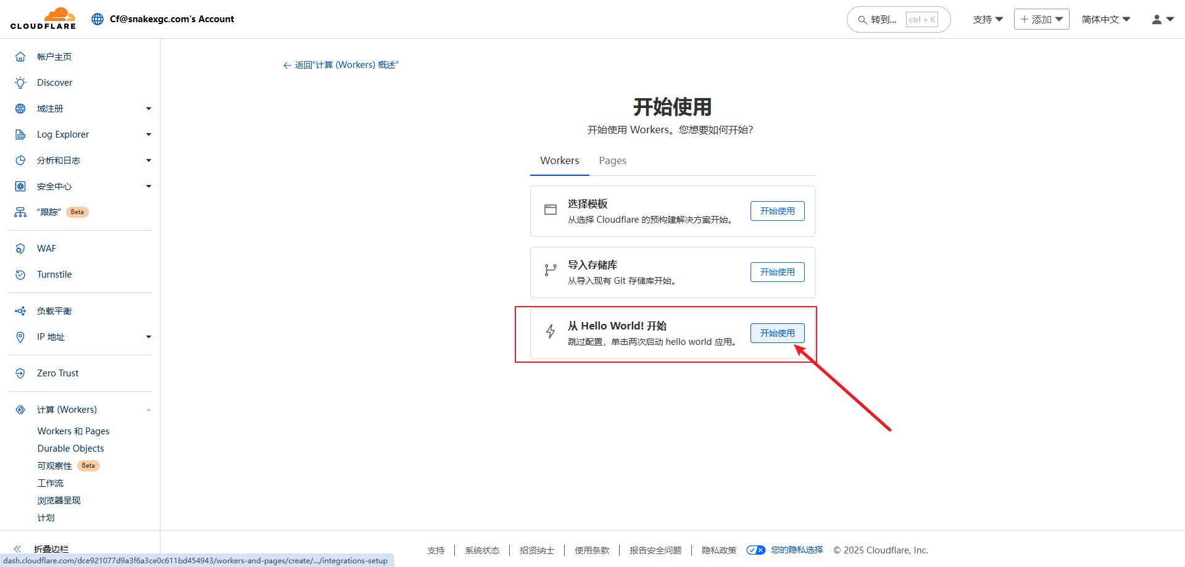The height and width of the screenshot is (567, 1185).
Task: Click the globe icon beside account name
Action: click(x=98, y=19)
